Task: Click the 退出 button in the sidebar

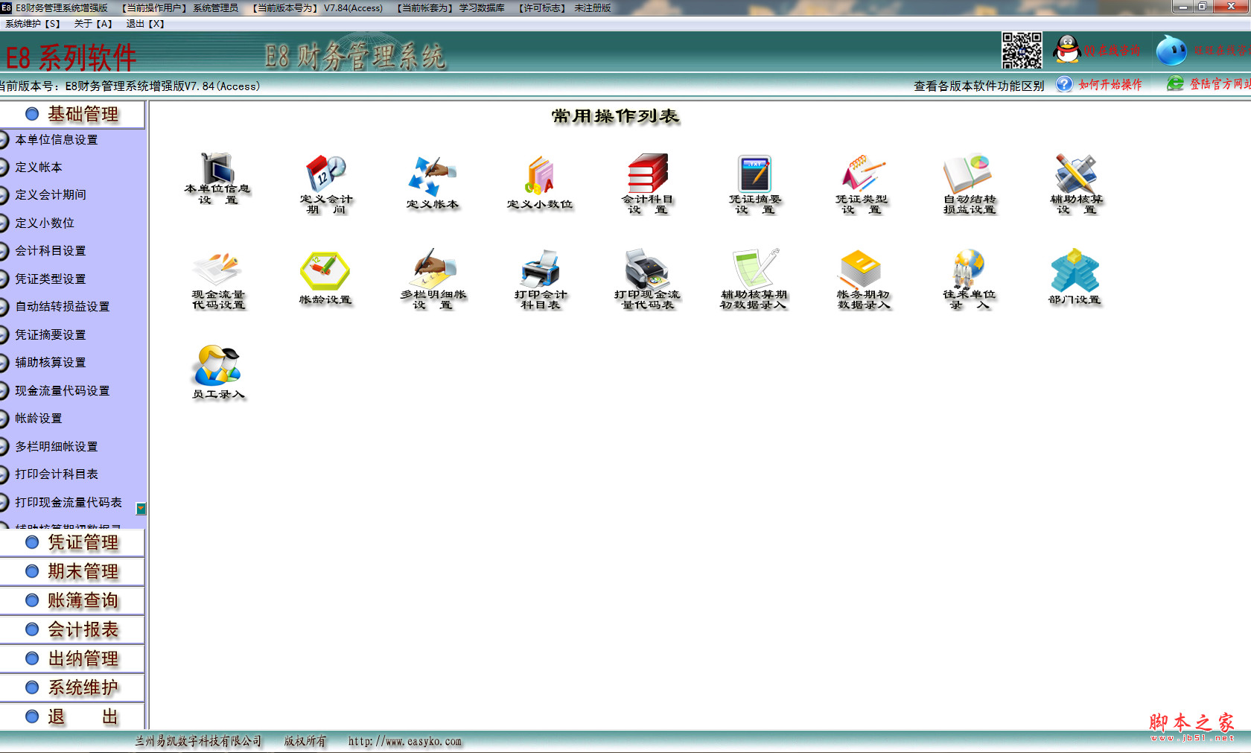Action: (x=72, y=717)
